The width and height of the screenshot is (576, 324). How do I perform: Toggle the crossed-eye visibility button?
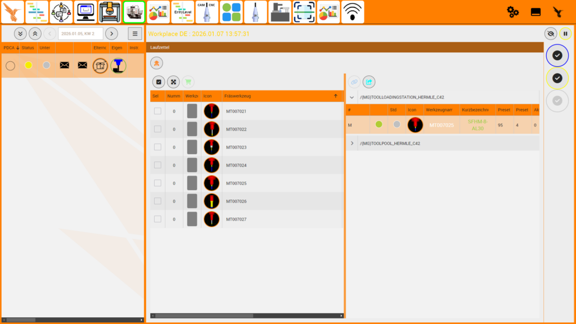(x=551, y=34)
